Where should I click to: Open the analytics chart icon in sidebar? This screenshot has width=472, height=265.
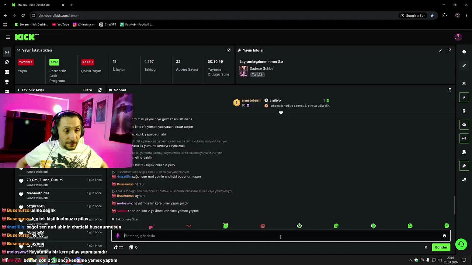[x=7, y=72]
